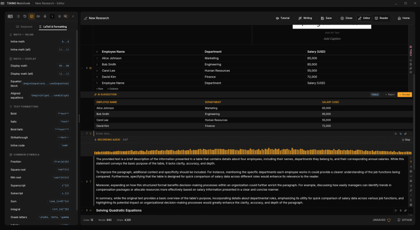Click Add Caption below the image
Image resolution: width=420 pixels, height=230 pixels.
[332, 39]
